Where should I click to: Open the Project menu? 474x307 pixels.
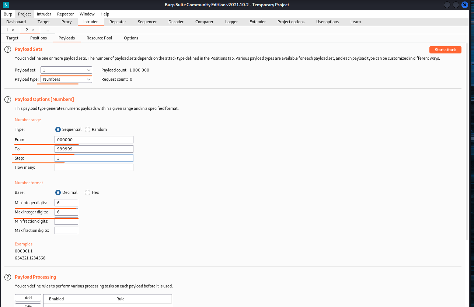[25, 14]
